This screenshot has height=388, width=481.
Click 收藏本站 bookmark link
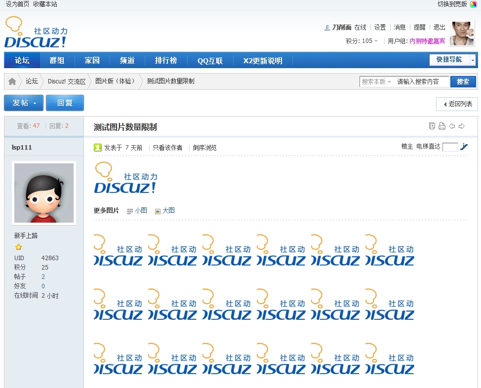[x=45, y=4]
